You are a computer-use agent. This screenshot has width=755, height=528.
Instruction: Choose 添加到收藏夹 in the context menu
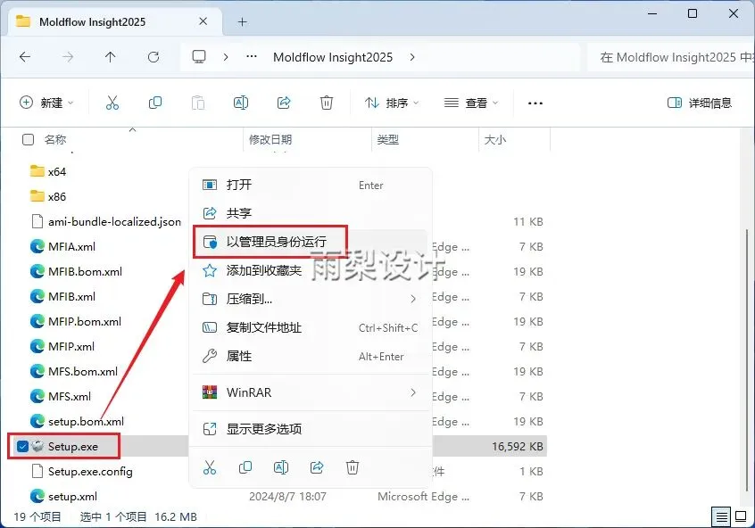[x=311, y=270]
